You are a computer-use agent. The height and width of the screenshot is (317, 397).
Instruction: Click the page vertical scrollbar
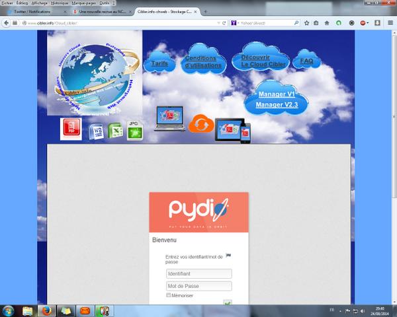[394, 116]
